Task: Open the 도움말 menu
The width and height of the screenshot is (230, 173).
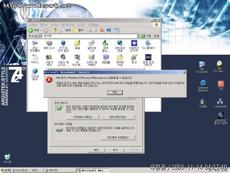Action: (93, 24)
